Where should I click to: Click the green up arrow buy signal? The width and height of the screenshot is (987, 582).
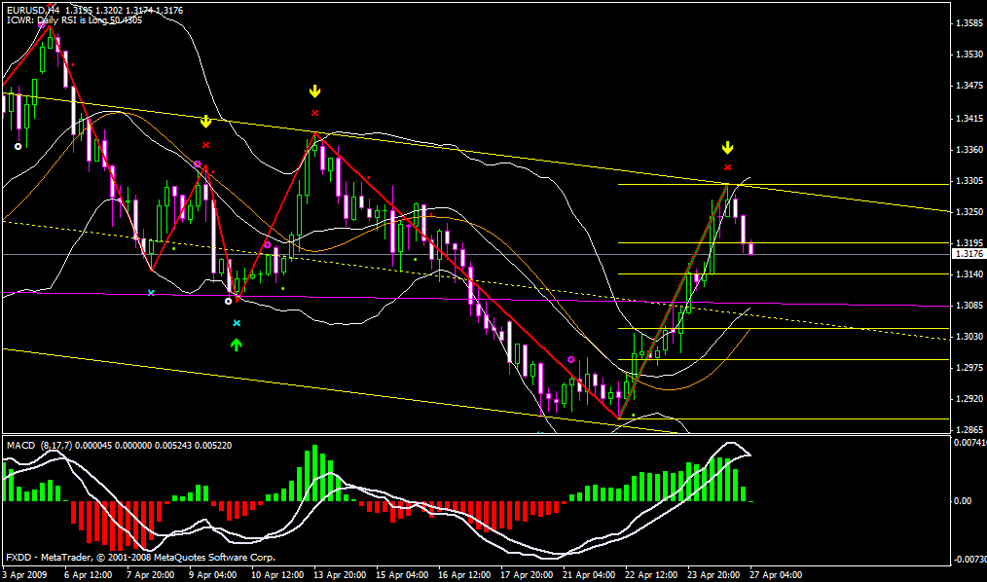pos(236,343)
